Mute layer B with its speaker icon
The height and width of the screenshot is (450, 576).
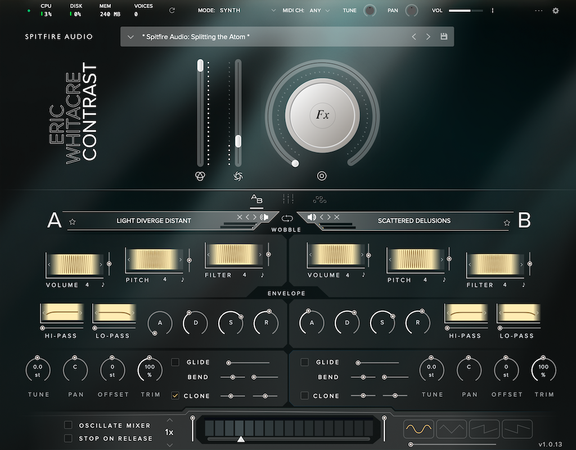(312, 217)
